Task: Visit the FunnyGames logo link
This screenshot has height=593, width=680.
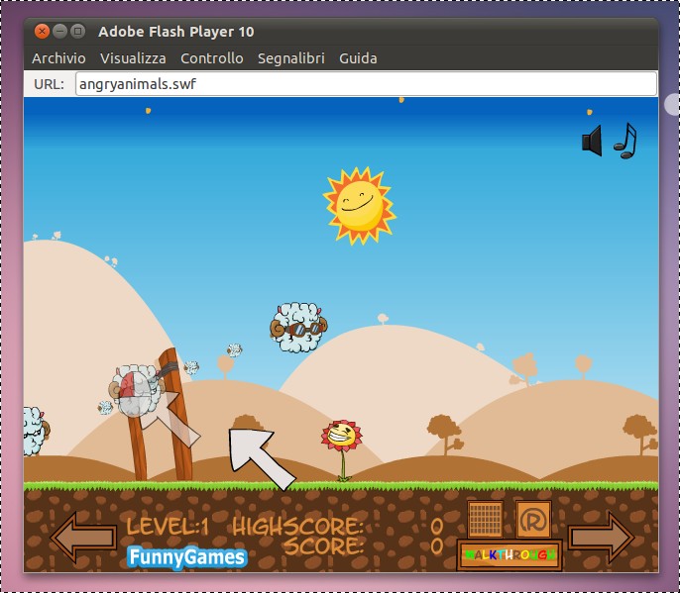Action: pos(187,557)
